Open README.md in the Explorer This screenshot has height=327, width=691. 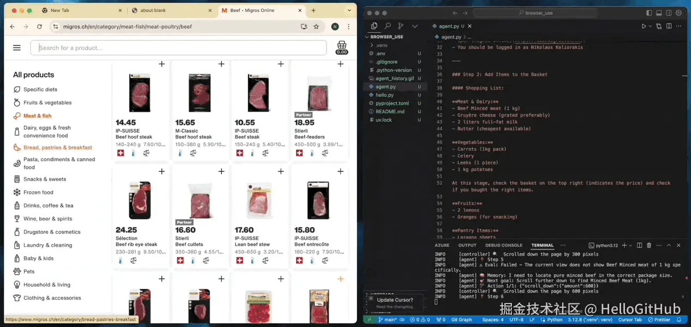click(390, 111)
